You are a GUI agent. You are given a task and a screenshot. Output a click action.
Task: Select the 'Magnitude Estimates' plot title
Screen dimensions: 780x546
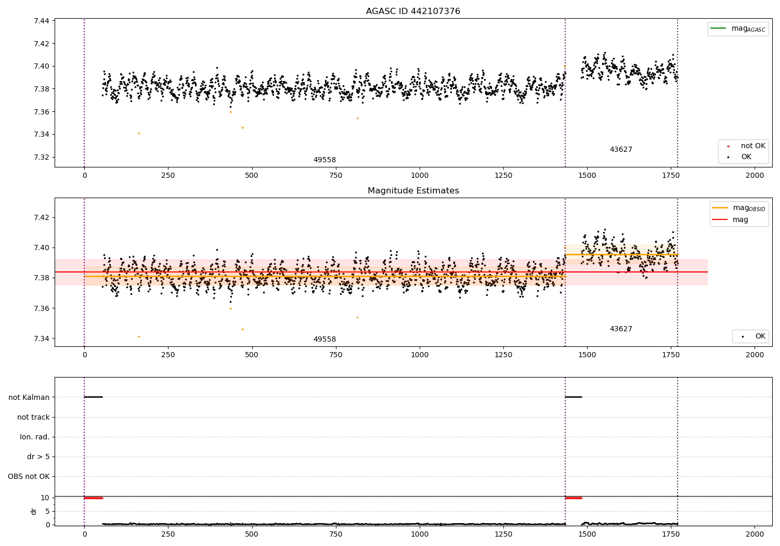[413, 191]
